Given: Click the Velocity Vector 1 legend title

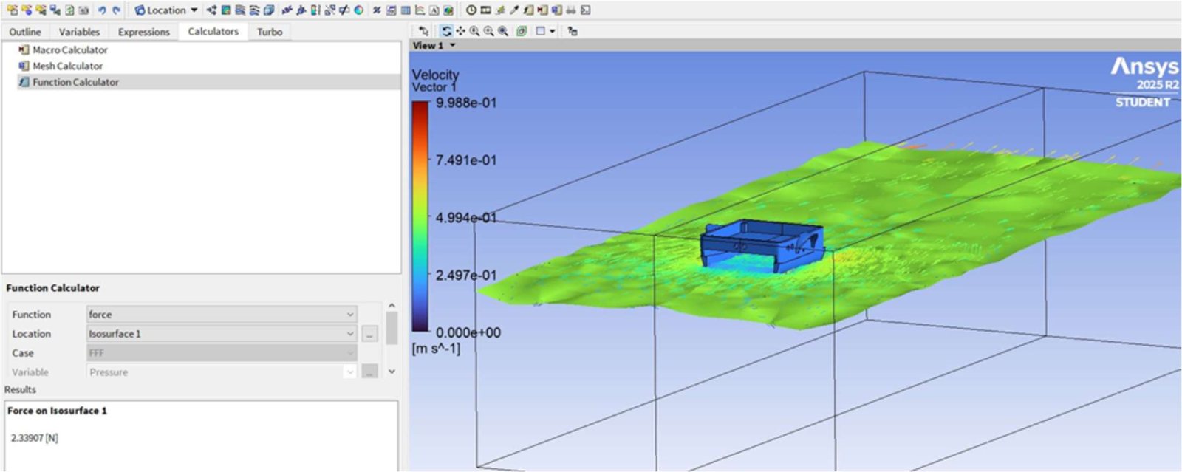Looking at the screenshot, I should pos(435,81).
